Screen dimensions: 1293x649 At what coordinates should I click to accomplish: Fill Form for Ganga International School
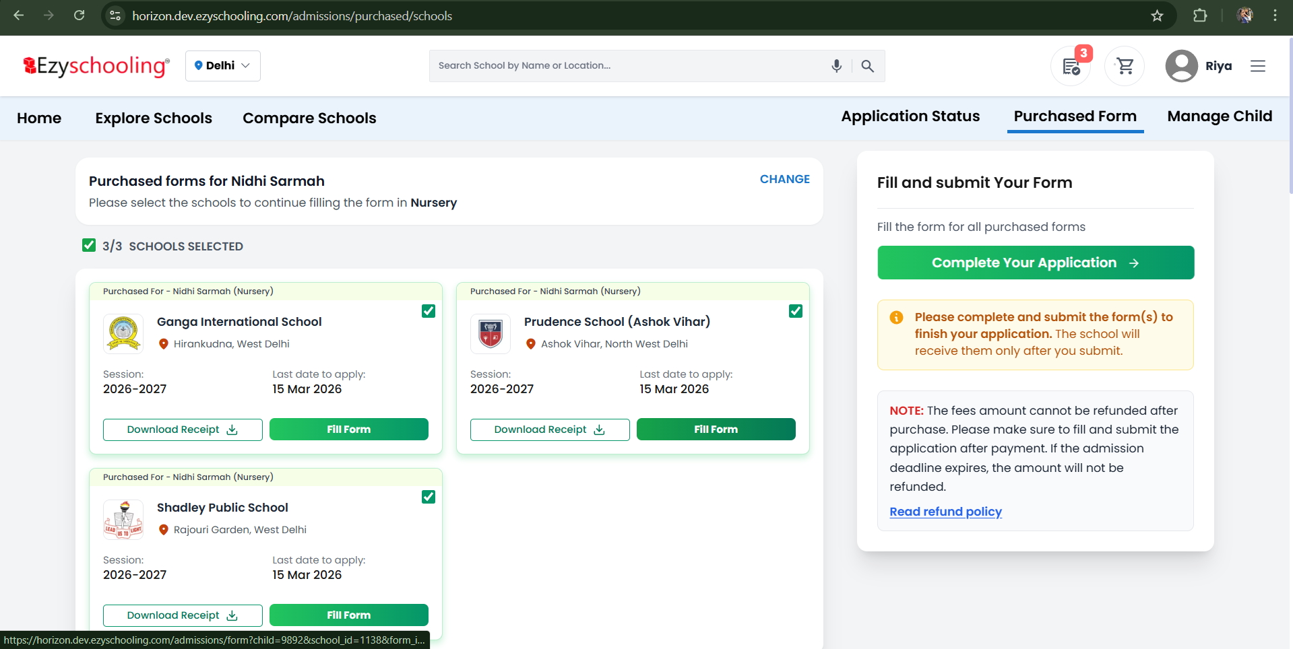click(x=349, y=430)
